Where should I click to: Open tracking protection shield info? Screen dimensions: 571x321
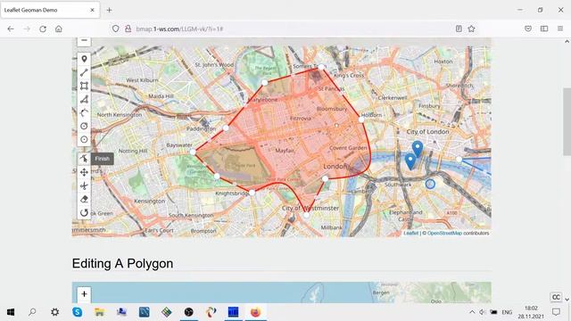[115, 29]
